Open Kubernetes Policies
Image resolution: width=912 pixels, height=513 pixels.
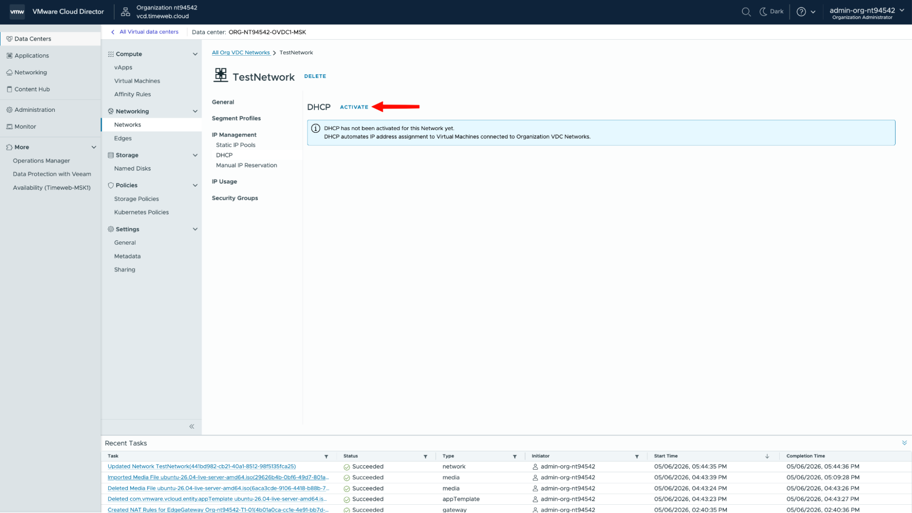[x=141, y=213]
